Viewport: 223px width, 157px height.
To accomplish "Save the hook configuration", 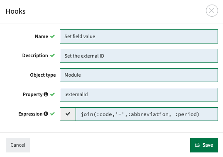I will pyautogui.click(x=204, y=145).
